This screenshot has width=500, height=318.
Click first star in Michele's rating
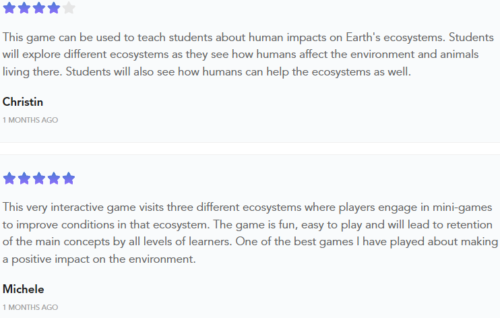9,179
